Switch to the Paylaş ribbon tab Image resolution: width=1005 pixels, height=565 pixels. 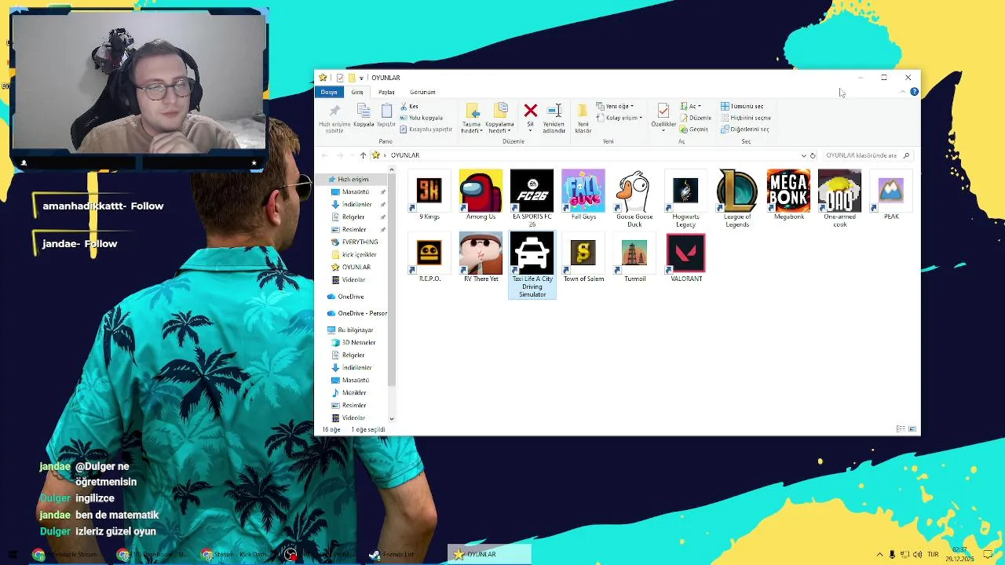pos(386,92)
